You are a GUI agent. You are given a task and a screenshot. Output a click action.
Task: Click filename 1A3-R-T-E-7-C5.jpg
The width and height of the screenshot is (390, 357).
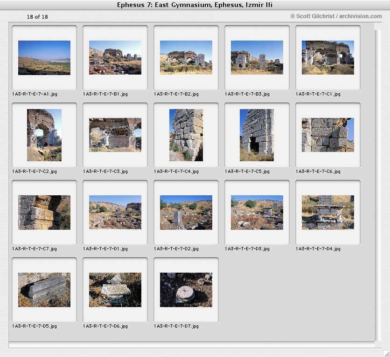[247, 172]
